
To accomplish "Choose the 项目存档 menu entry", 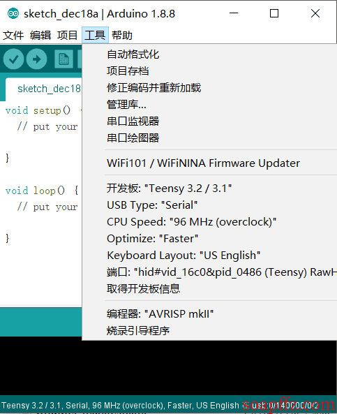I will pos(209,71).
